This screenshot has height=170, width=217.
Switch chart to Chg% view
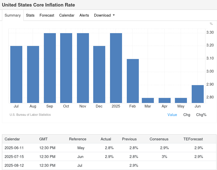(x=201, y=115)
